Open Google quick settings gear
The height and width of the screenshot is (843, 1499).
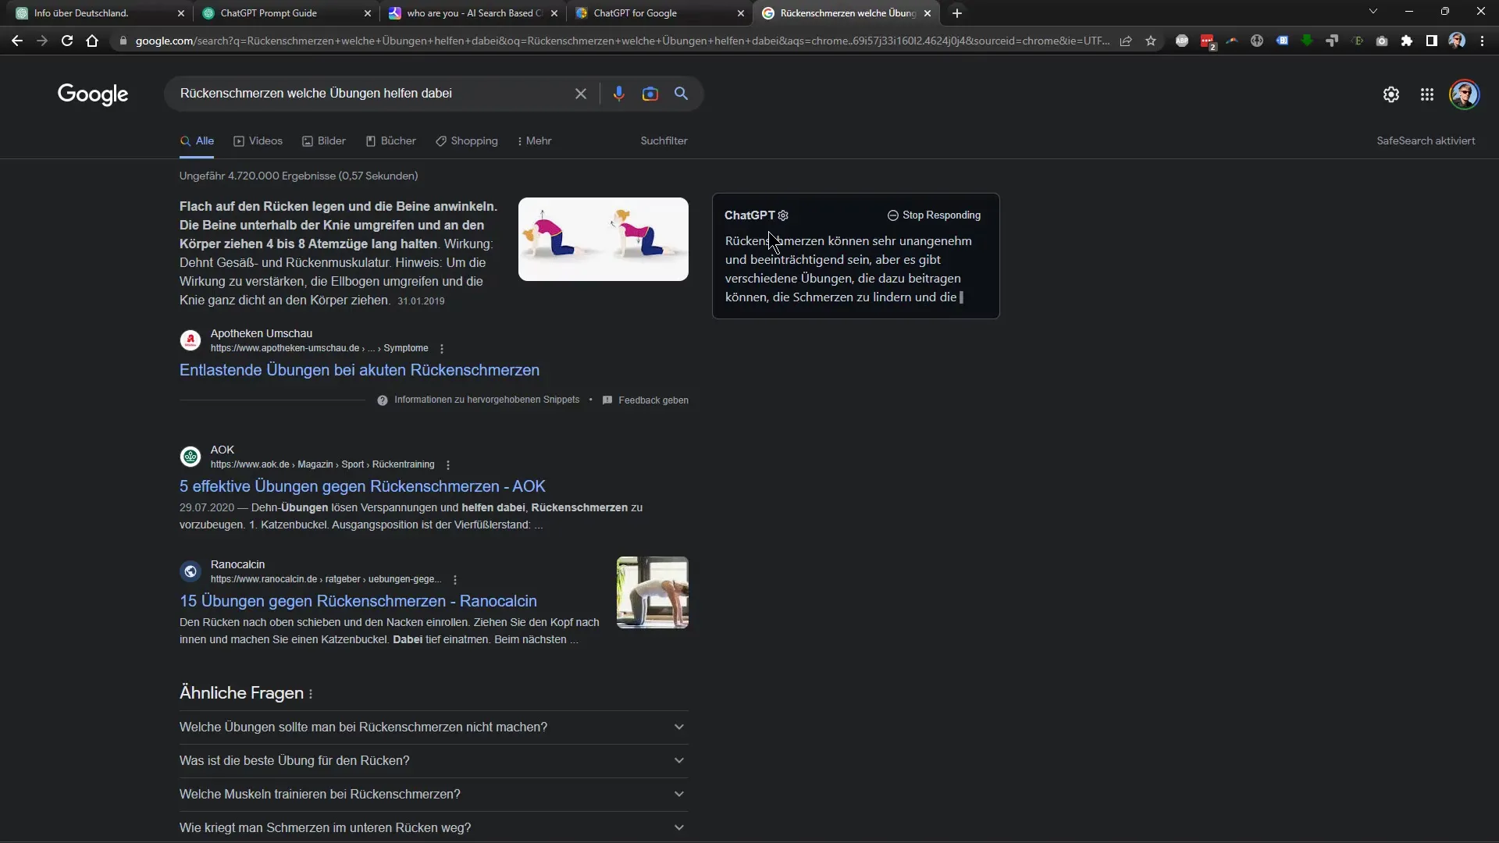tap(1391, 94)
